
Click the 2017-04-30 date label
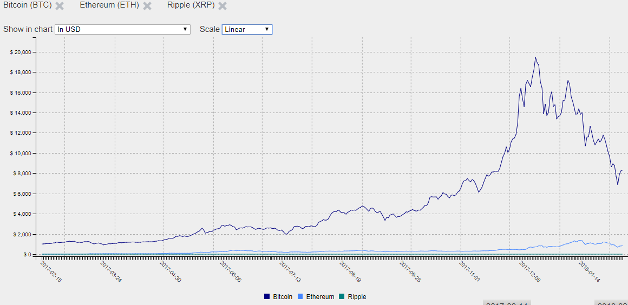[x=170, y=271]
